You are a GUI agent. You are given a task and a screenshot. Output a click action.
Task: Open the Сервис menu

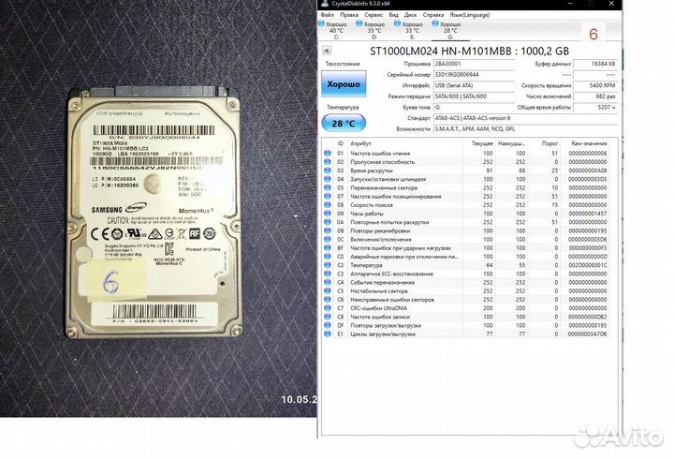tap(374, 15)
